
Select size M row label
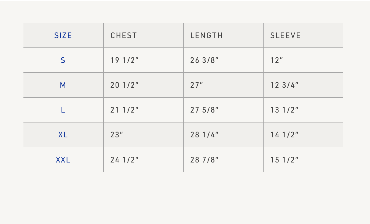pyautogui.click(x=63, y=85)
